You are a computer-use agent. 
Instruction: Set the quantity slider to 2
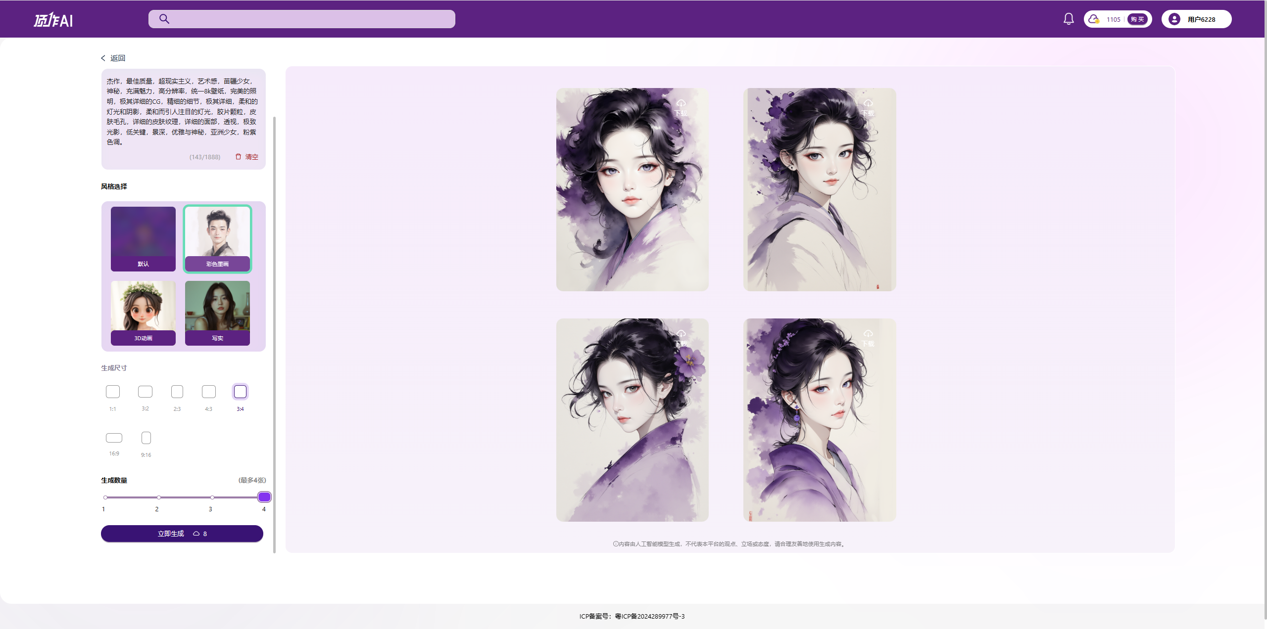click(158, 497)
